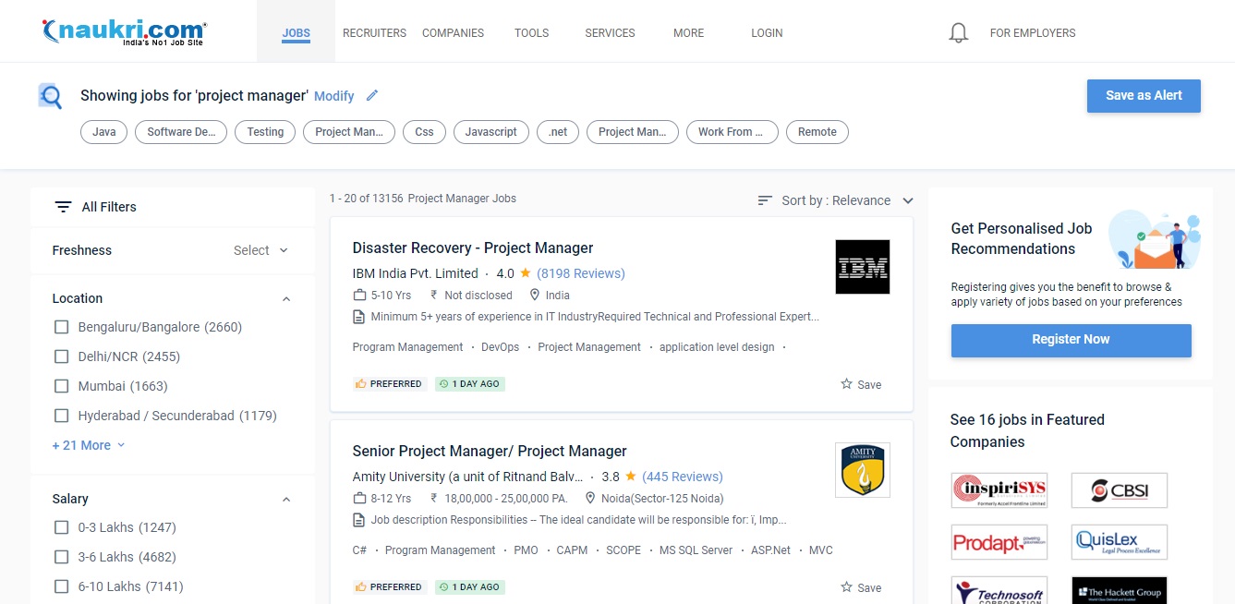Select the Remote suggestion chip
Image resolution: width=1235 pixels, height=604 pixels.
(x=817, y=132)
